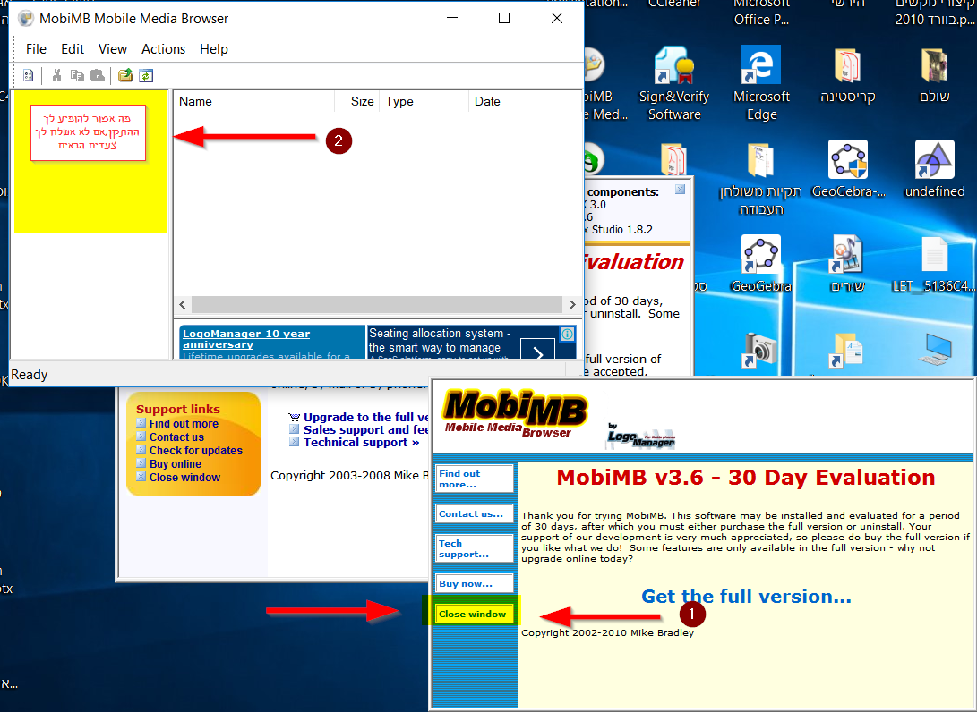
Task: Open the undefined desktop shortcut
Action: pyautogui.click(x=935, y=169)
